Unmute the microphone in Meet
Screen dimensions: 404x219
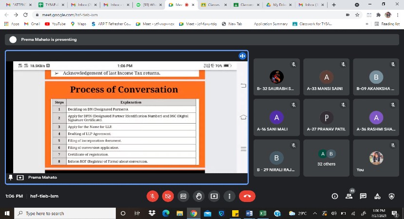152,196
